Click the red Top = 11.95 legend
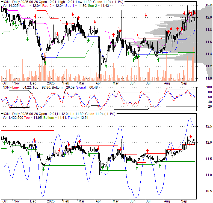The width and height of the screenshot is (213, 203). point(33,118)
